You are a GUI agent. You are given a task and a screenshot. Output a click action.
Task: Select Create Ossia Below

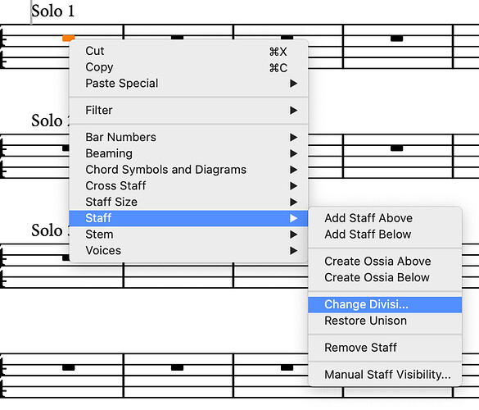385,277
